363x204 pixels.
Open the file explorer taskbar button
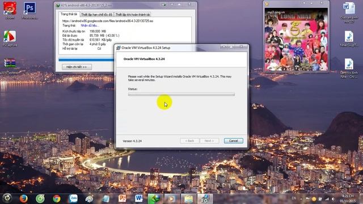coord(188,199)
